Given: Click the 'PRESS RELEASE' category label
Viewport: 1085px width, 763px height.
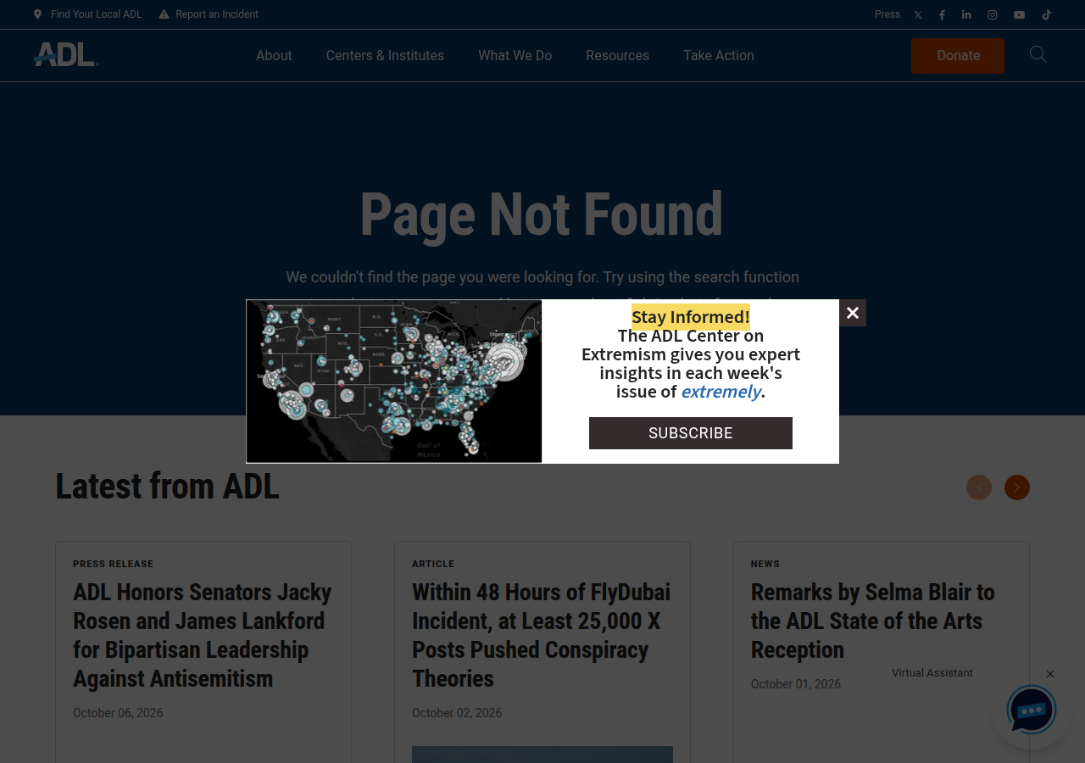Looking at the screenshot, I should [114, 564].
